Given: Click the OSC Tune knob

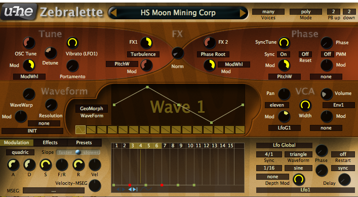Looking at the screenshot, I should tap(29, 43).
